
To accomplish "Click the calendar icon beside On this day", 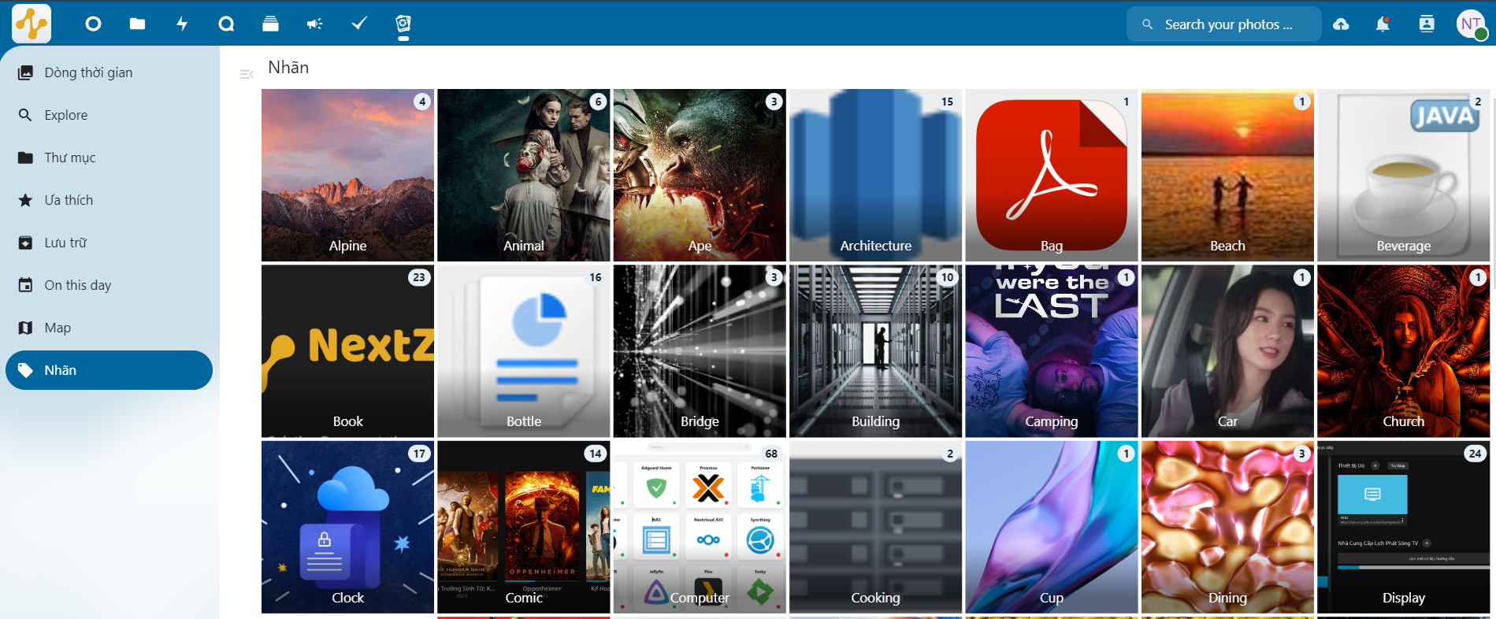I will tap(25, 285).
